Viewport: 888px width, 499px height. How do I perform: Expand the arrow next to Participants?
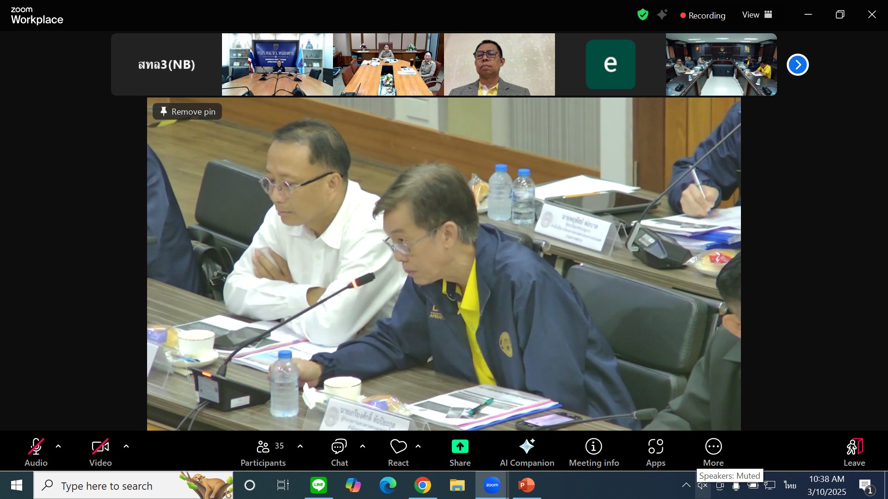(x=300, y=446)
